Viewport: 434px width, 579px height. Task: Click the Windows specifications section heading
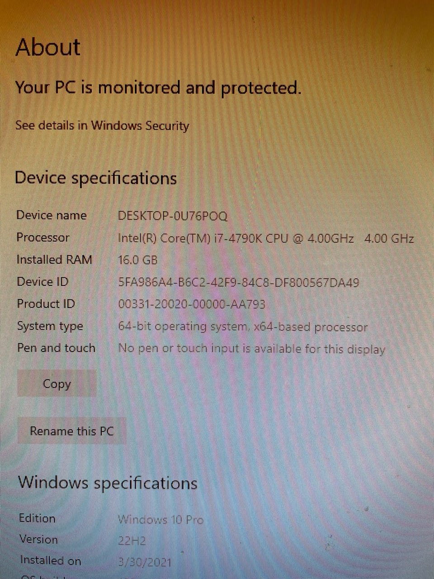point(108,483)
